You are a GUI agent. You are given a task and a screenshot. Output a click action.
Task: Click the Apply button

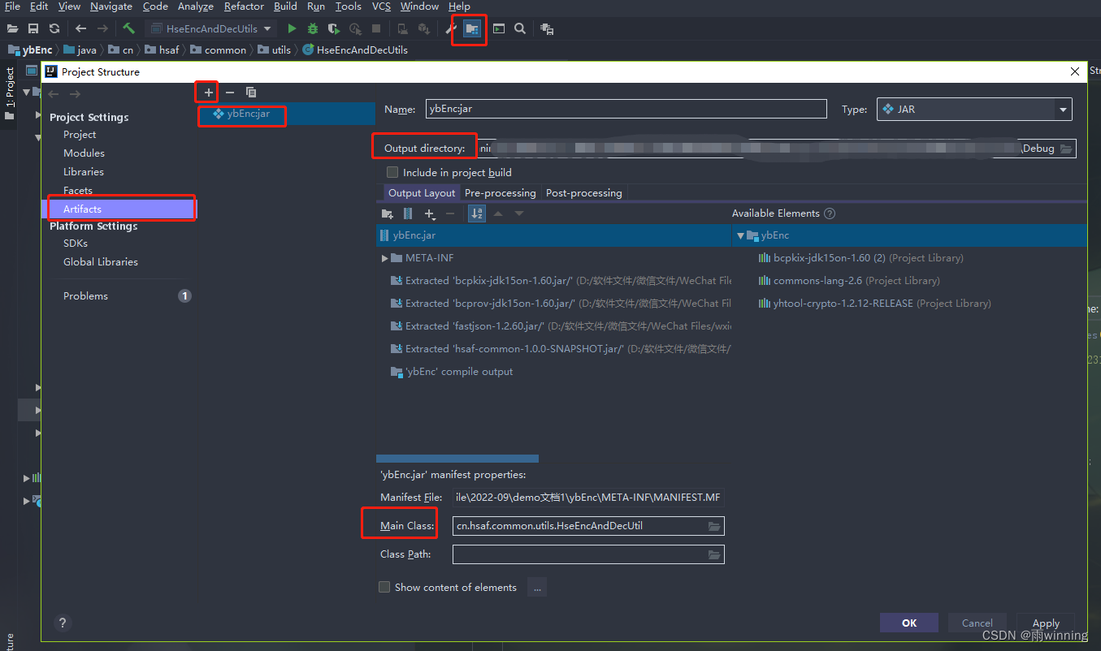click(1046, 623)
